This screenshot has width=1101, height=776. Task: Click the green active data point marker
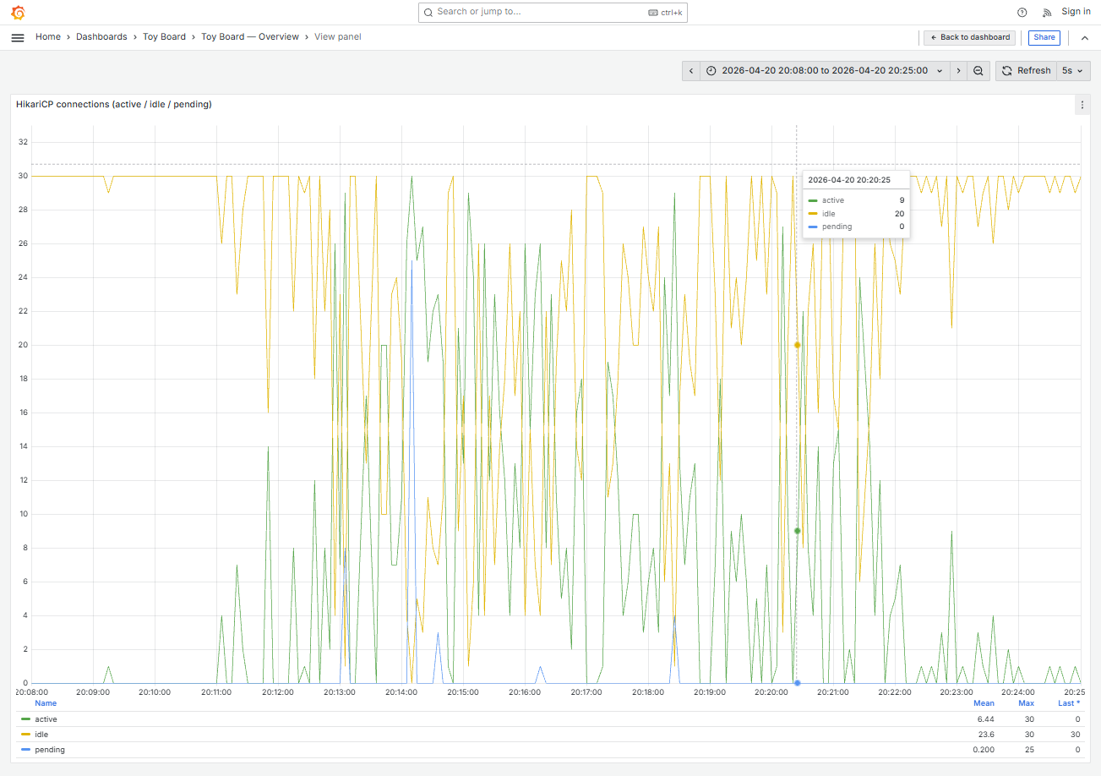pos(797,531)
